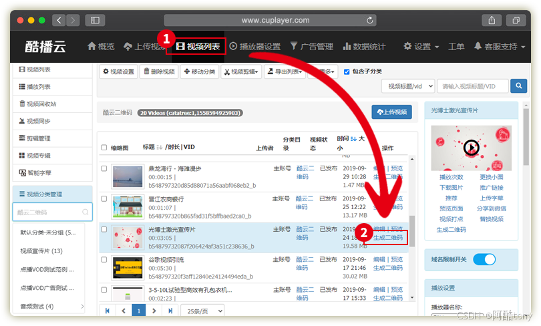This screenshot has height=326, width=541.
Task: Check the 晋江农商银行 row checkbox
Action: (x=104, y=198)
